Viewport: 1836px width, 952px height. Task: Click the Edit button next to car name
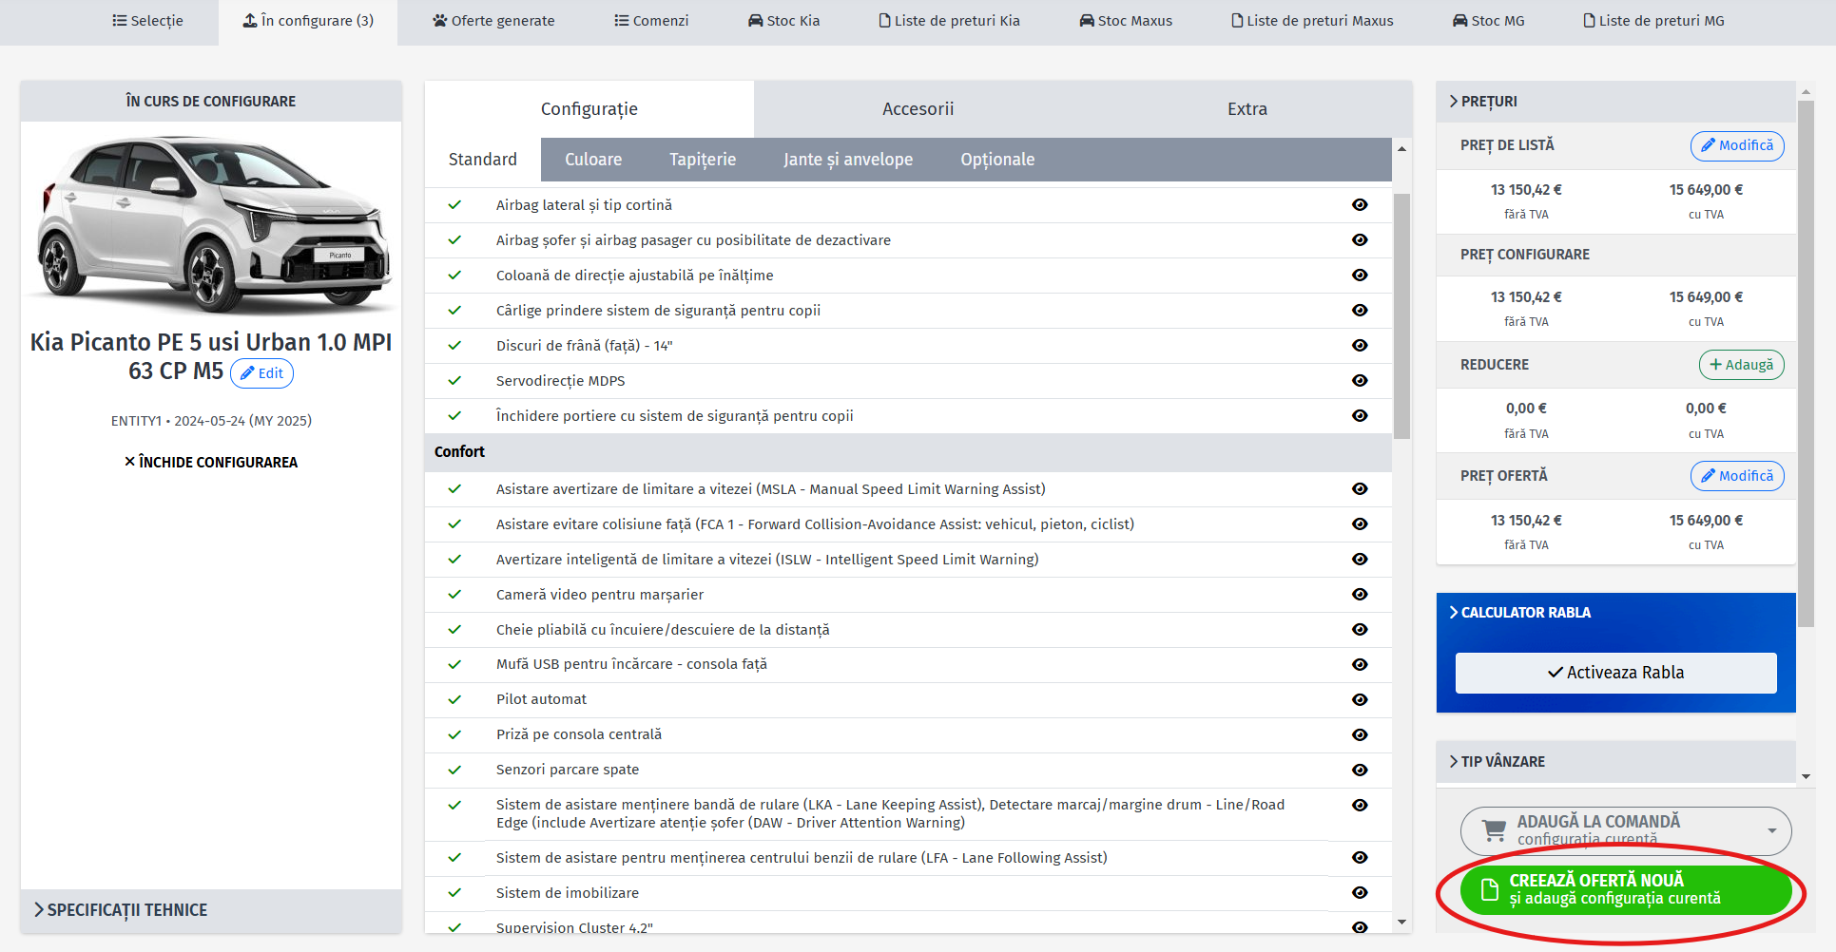(x=261, y=373)
